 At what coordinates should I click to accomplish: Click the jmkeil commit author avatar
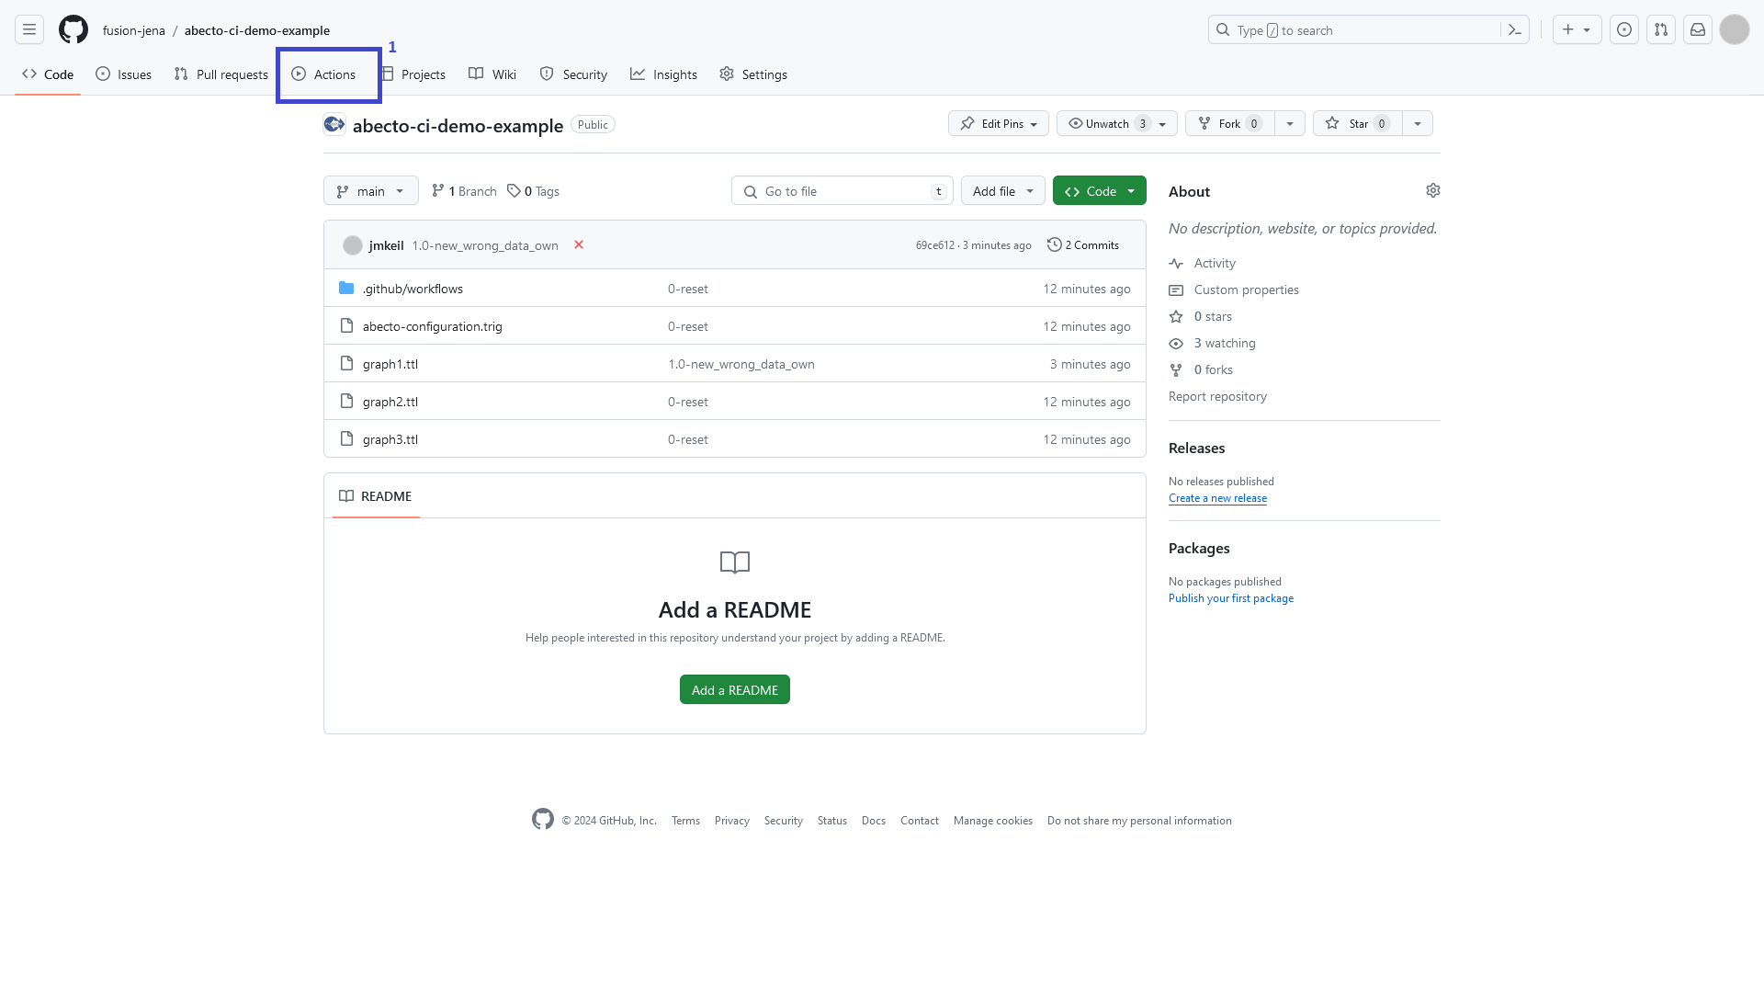point(353,245)
